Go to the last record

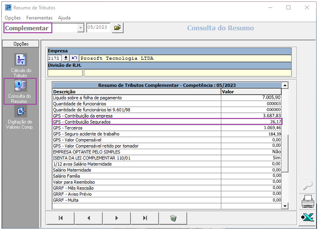point(145,218)
